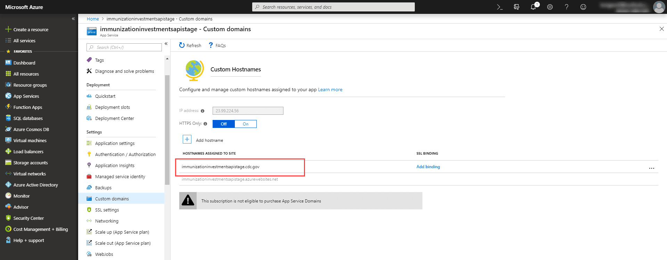667x260 pixels.
Task: Click the All resources grid icon
Action: point(8,74)
